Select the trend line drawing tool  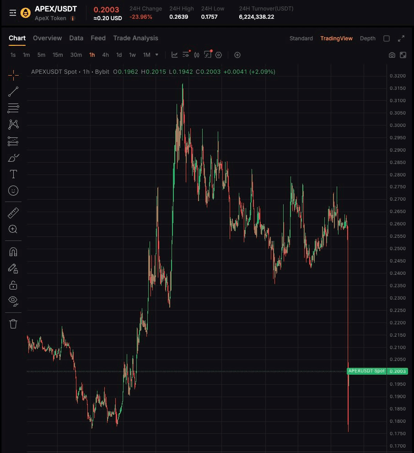tap(13, 92)
